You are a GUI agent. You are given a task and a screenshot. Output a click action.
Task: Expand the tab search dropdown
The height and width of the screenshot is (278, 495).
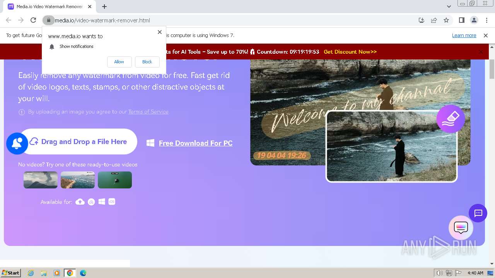click(449, 7)
